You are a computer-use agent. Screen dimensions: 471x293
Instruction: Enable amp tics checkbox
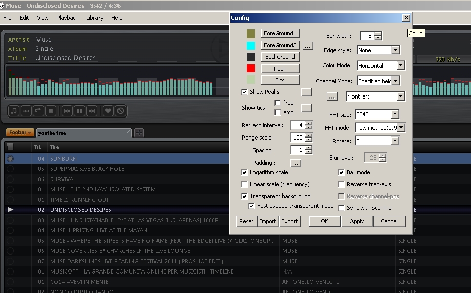pos(278,113)
